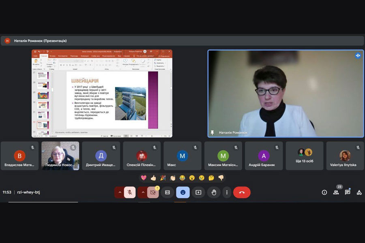Open meeting details info icon
This screenshot has width=365, height=243.
point(324,192)
